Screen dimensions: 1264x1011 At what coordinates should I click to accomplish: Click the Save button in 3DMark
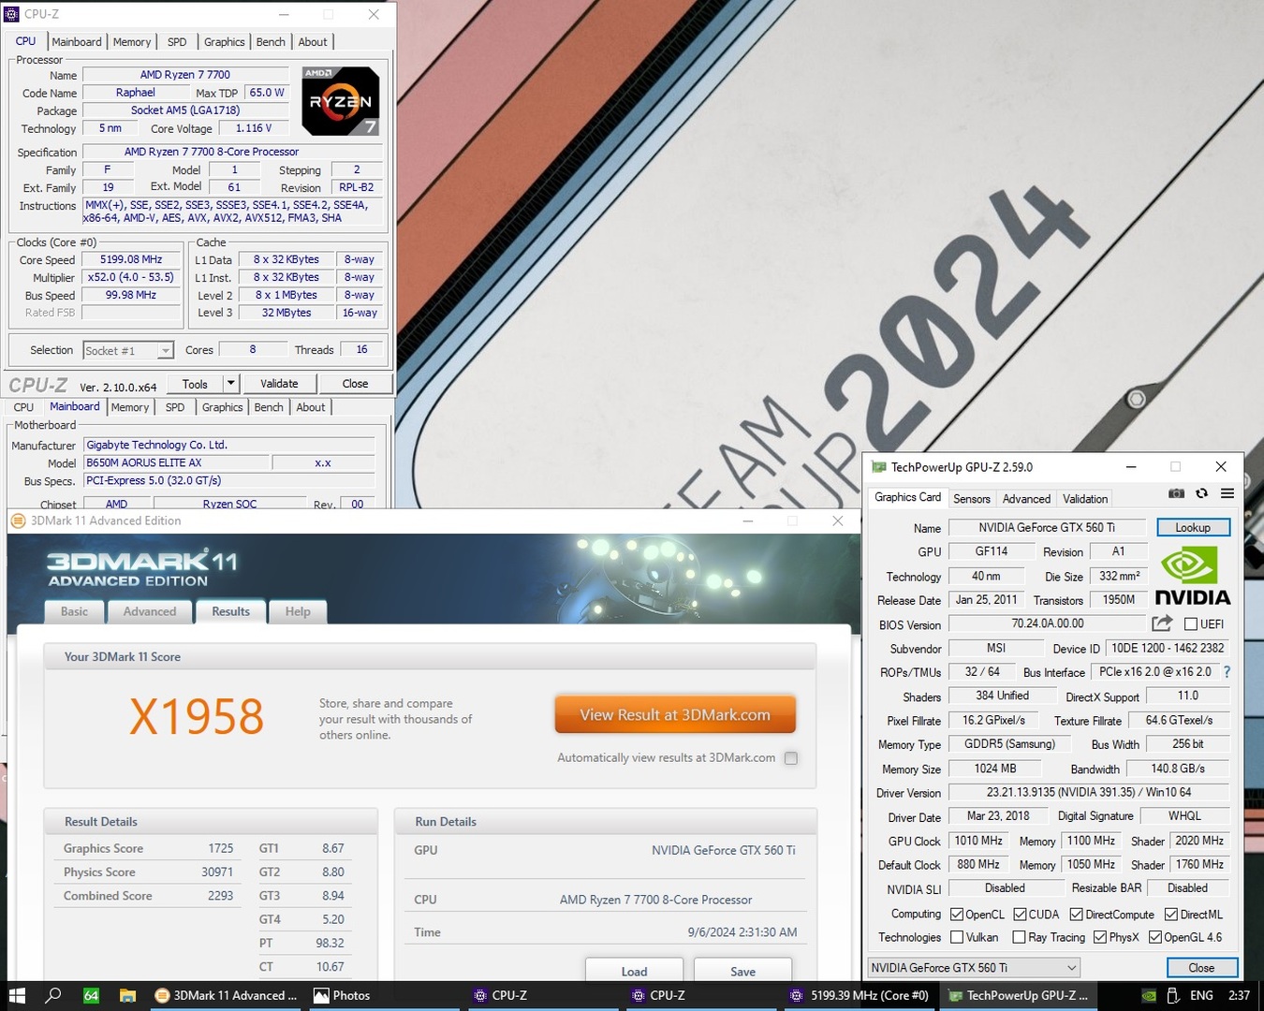click(742, 970)
